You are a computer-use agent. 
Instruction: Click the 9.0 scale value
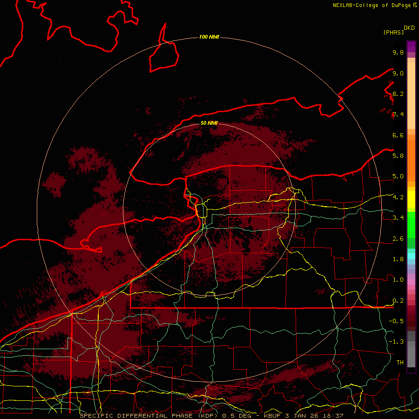coord(398,73)
